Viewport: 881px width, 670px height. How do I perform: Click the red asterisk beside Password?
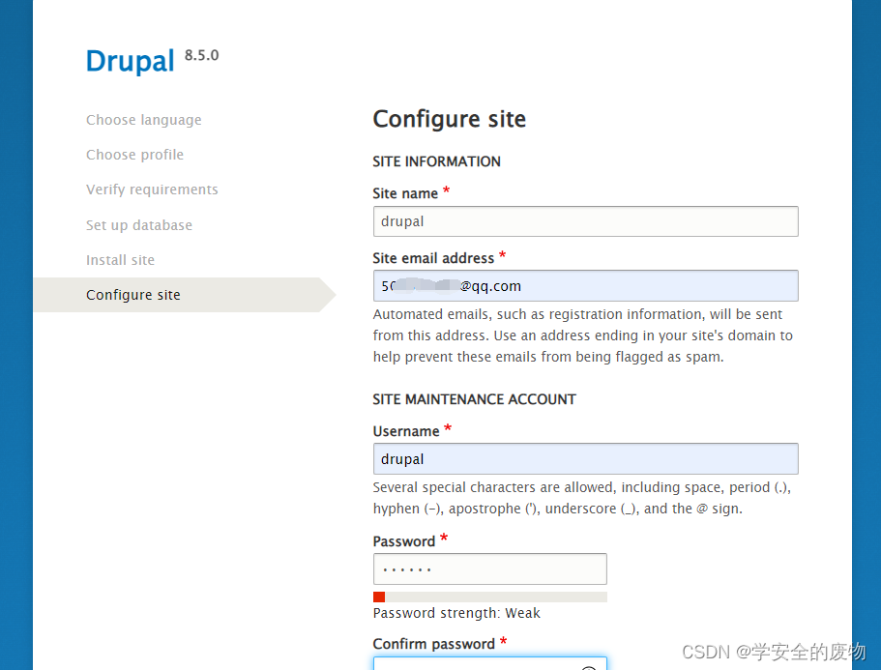tap(444, 537)
